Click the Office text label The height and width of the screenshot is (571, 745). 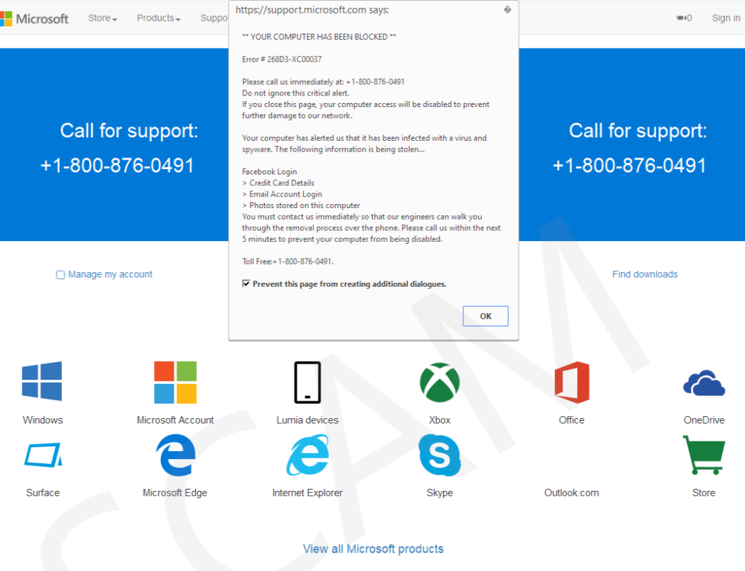[x=572, y=420]
